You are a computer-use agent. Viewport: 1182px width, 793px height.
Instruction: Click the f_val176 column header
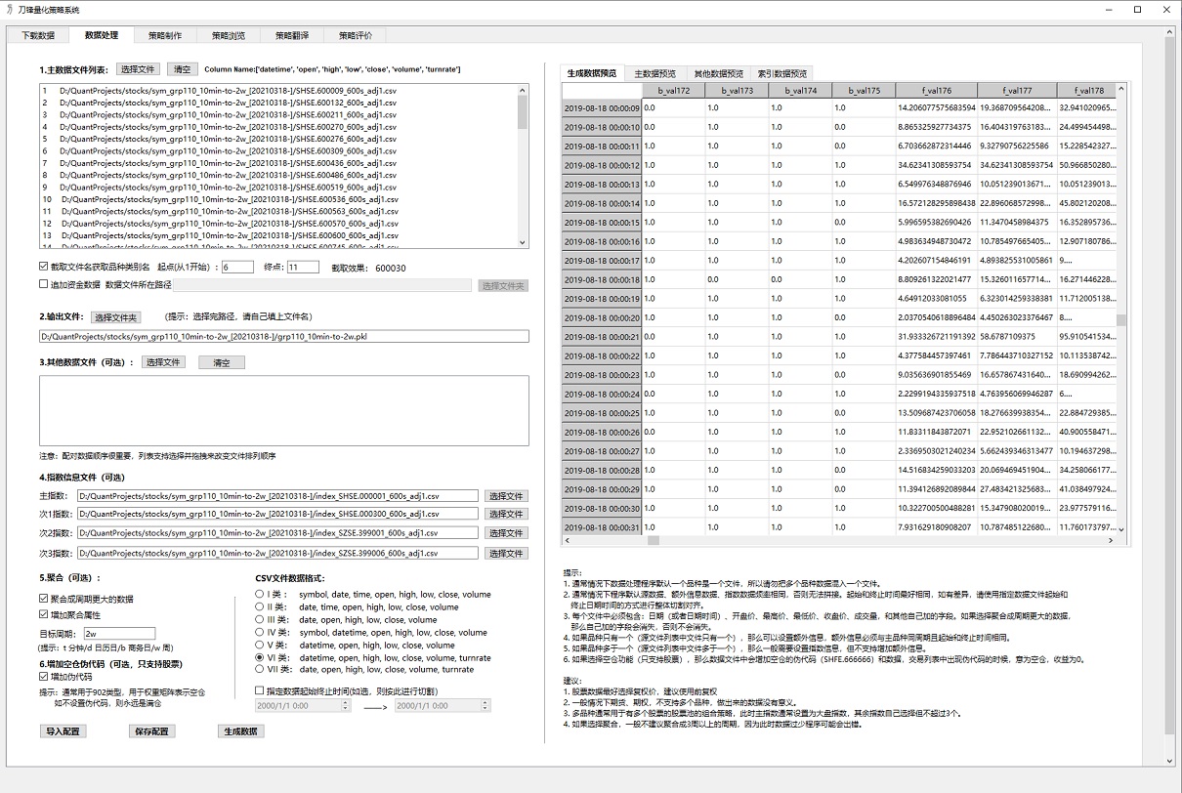point(935,91)
